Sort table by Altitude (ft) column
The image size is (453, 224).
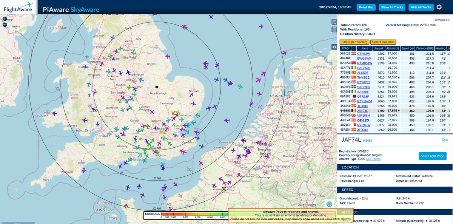click(x=392, y=48)
